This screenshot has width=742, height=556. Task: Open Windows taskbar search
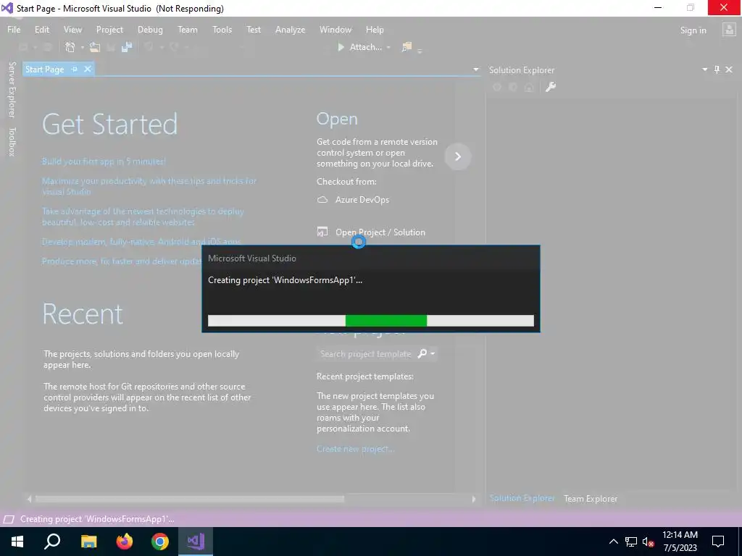(x=52, y=542)
